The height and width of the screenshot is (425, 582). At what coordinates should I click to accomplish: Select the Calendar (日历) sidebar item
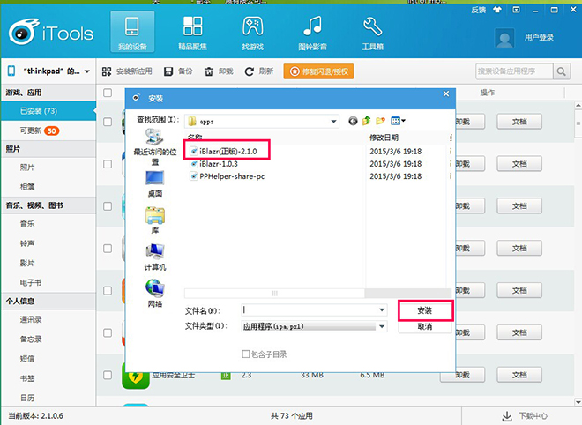click(x=48, y=398)
